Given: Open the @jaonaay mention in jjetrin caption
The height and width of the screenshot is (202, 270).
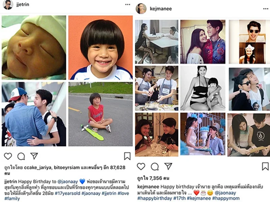Looking at the screenshot, I should 68,181.
